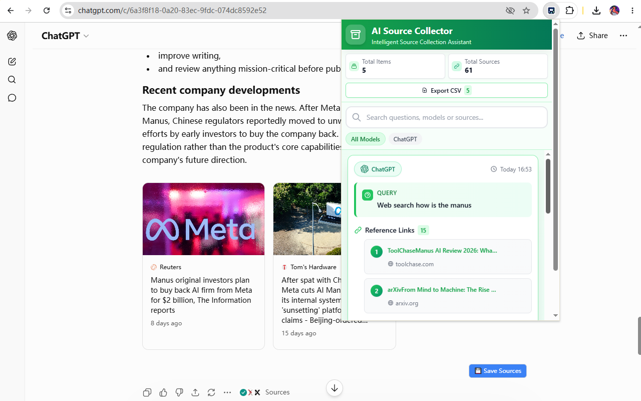
Task: Click the Intelligent Source Collection Assistant subtitle
Action: (x=421, y=42)
